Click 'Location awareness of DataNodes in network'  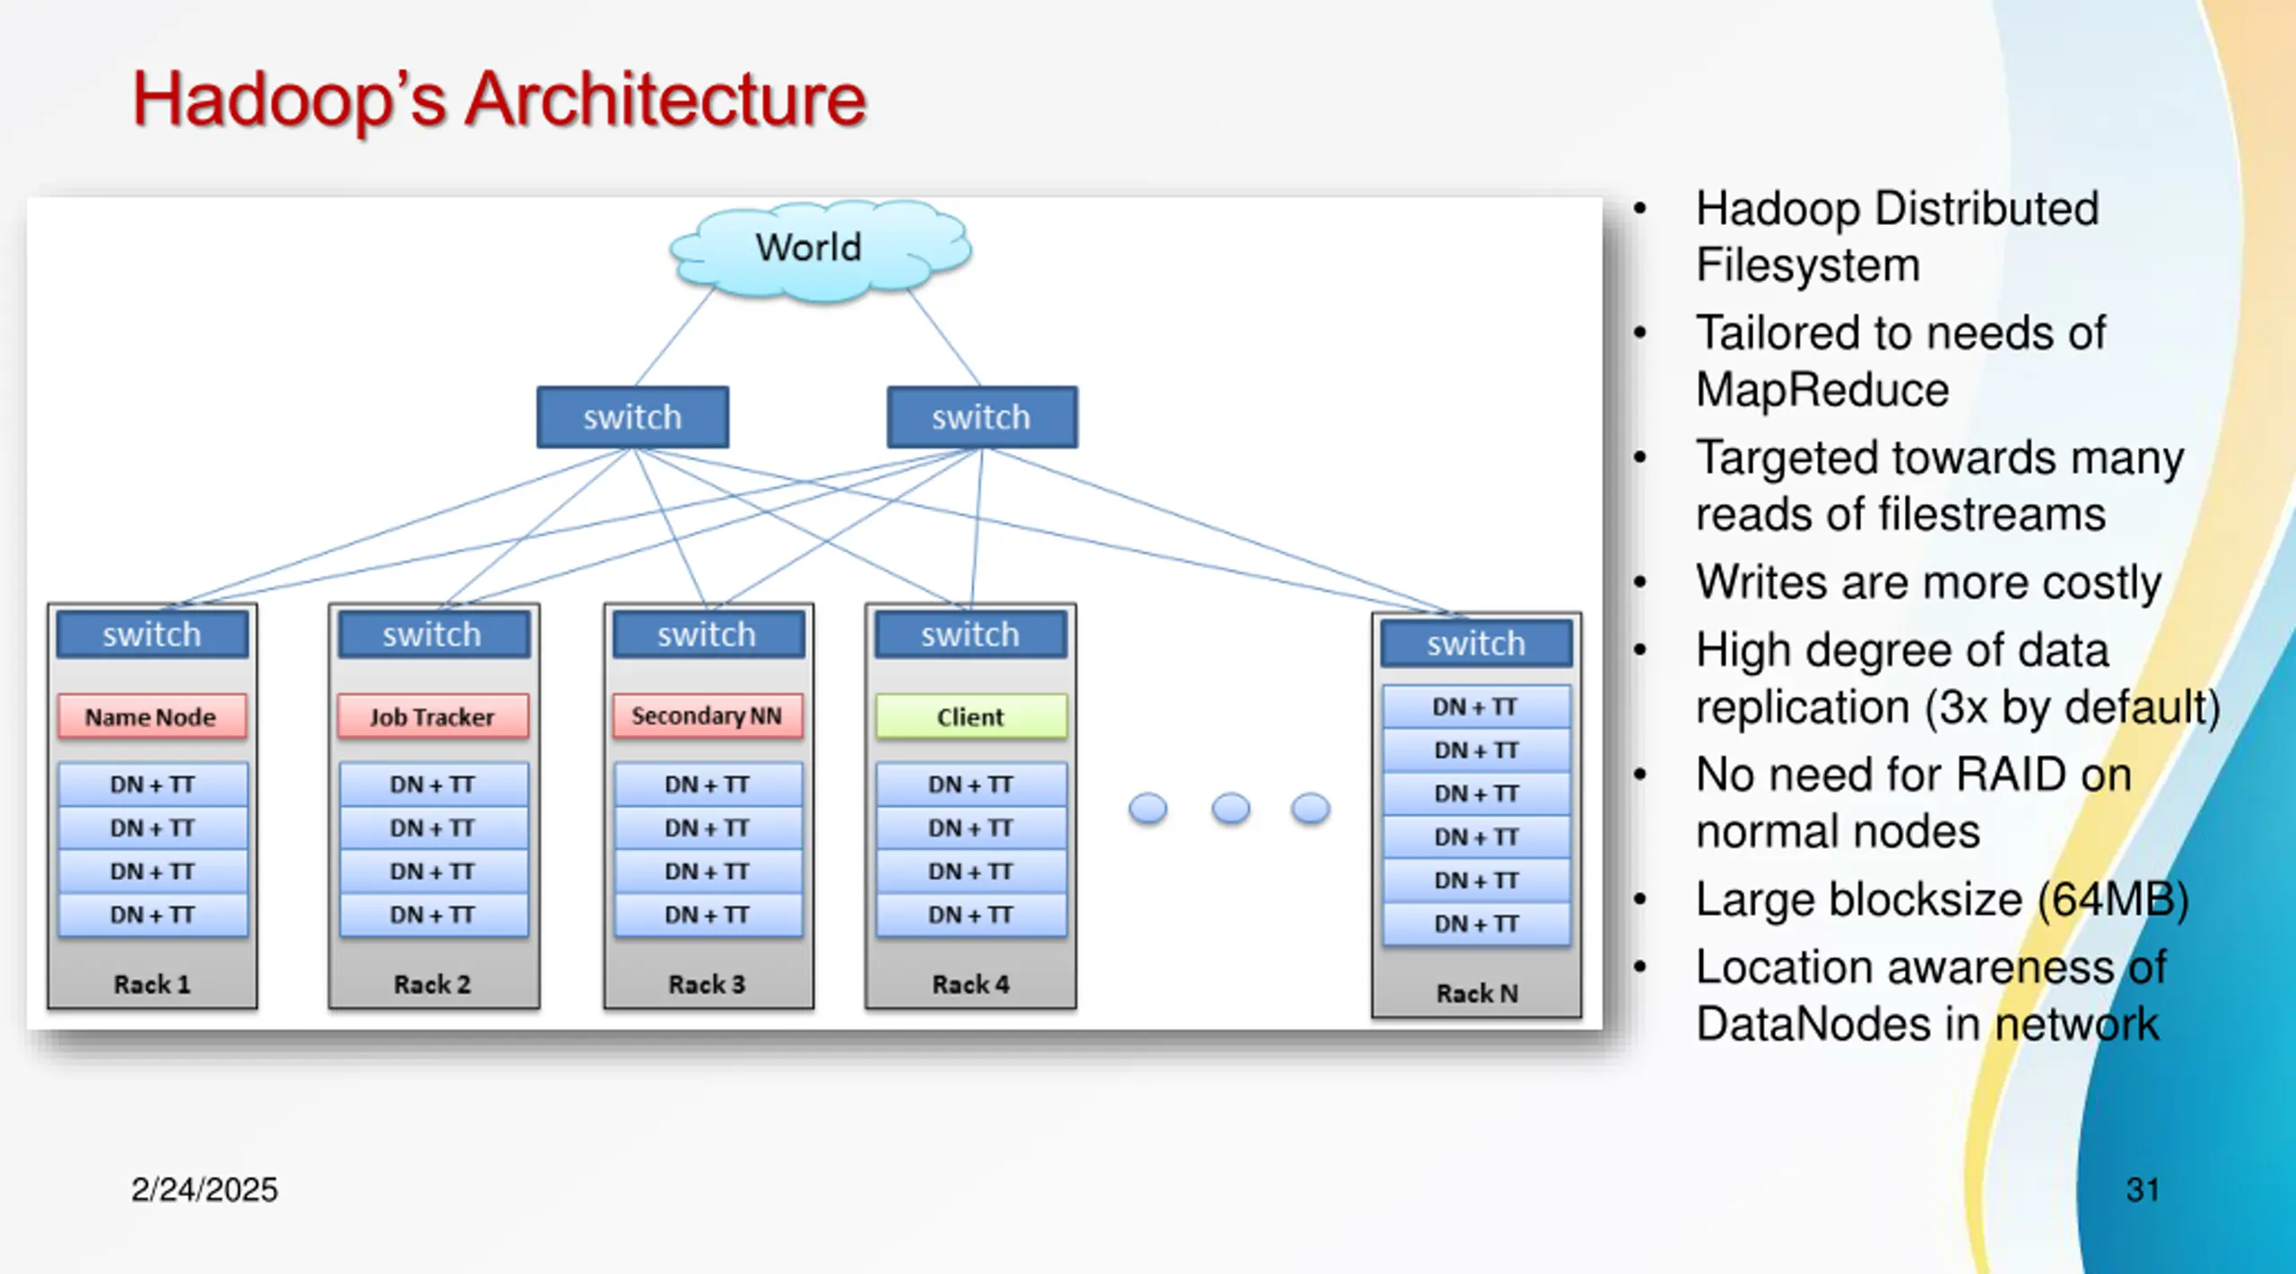[1930, 996]
